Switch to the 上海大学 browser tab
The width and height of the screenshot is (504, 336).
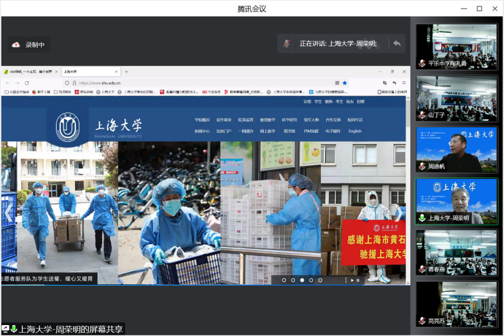click(x=91, y=72)
